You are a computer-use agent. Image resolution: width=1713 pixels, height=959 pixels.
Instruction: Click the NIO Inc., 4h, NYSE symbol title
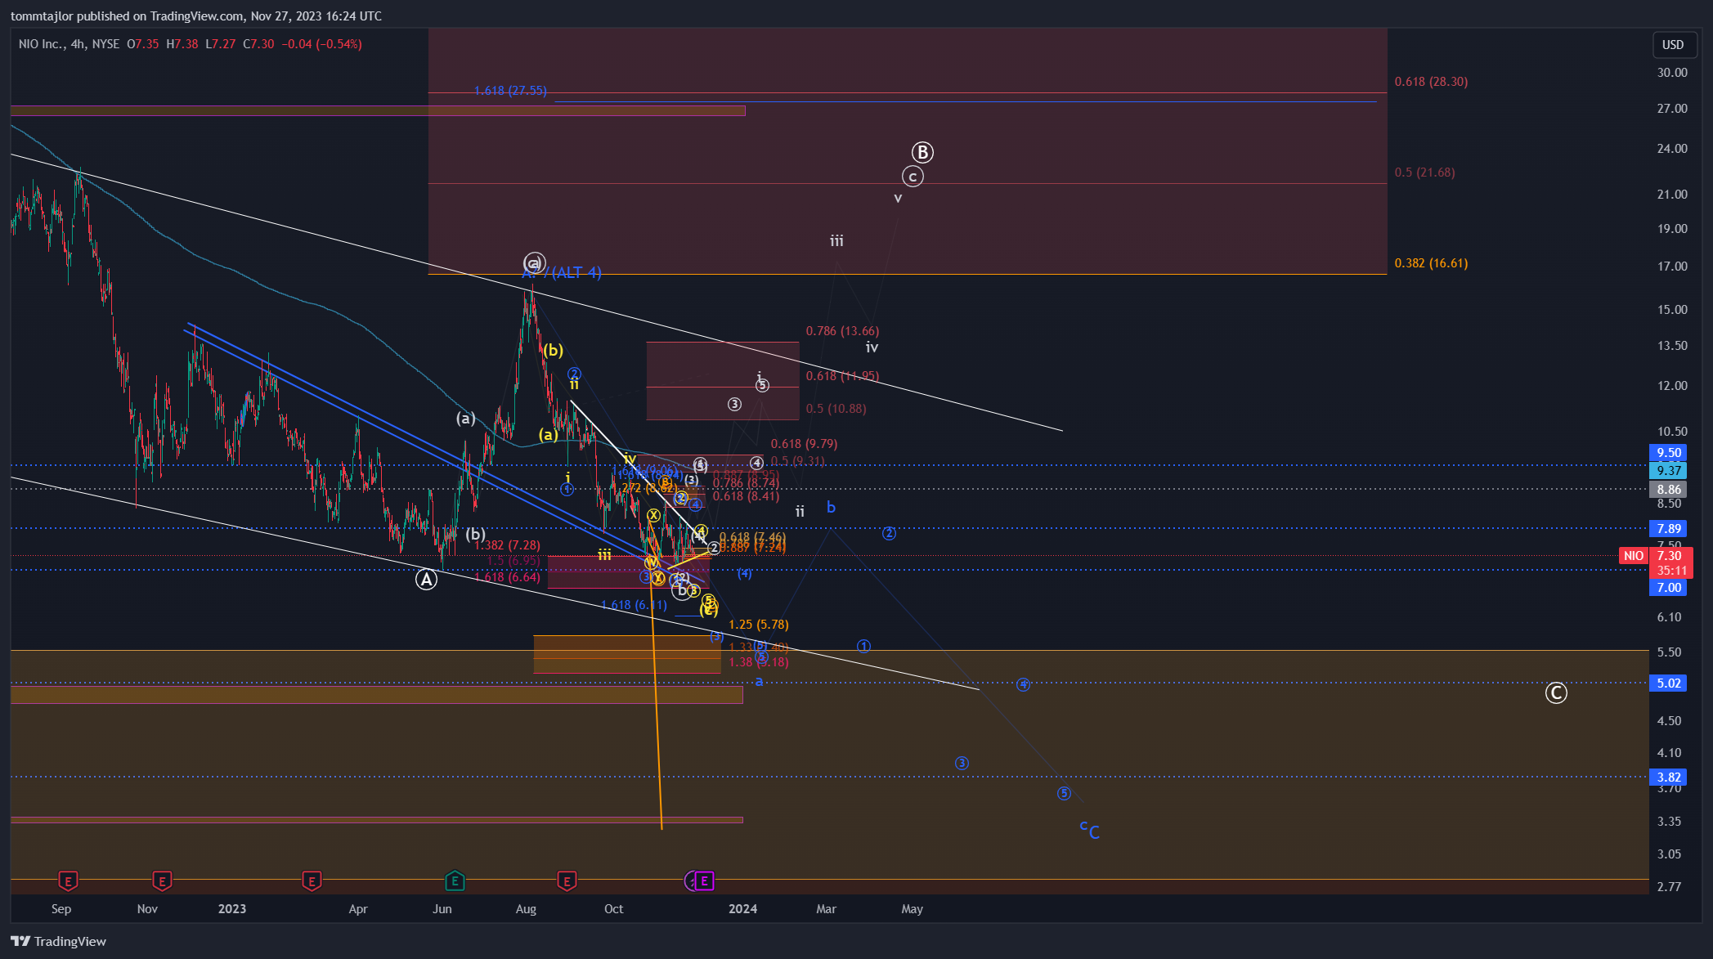click(69, 44)
